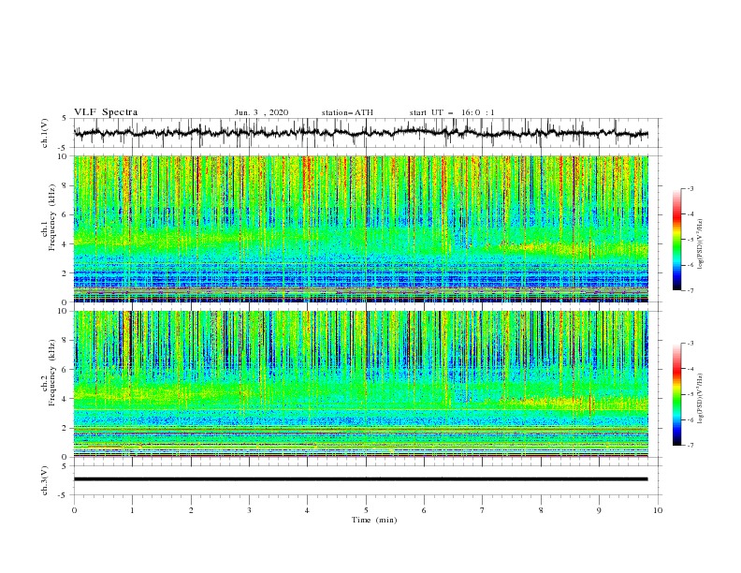Click the ch.1 spectrogram color scale bar
This screenshot has height=573, width=741.
click(676, 240)
